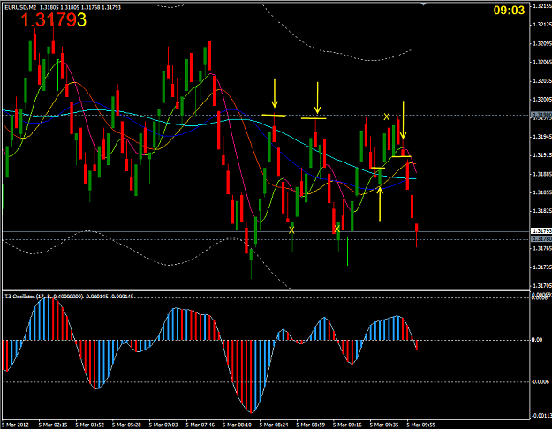The height and width of the screenshot is (429, 552).
Task: Click the 1.31705 price scale label
Action: 542,286
